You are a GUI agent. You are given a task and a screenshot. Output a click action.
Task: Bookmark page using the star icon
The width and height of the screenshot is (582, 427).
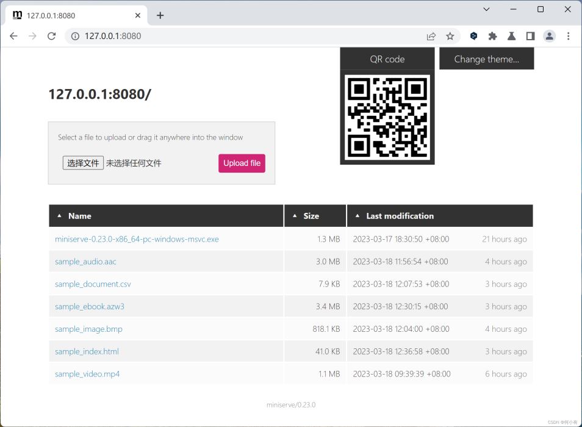[x=450, y=36]
